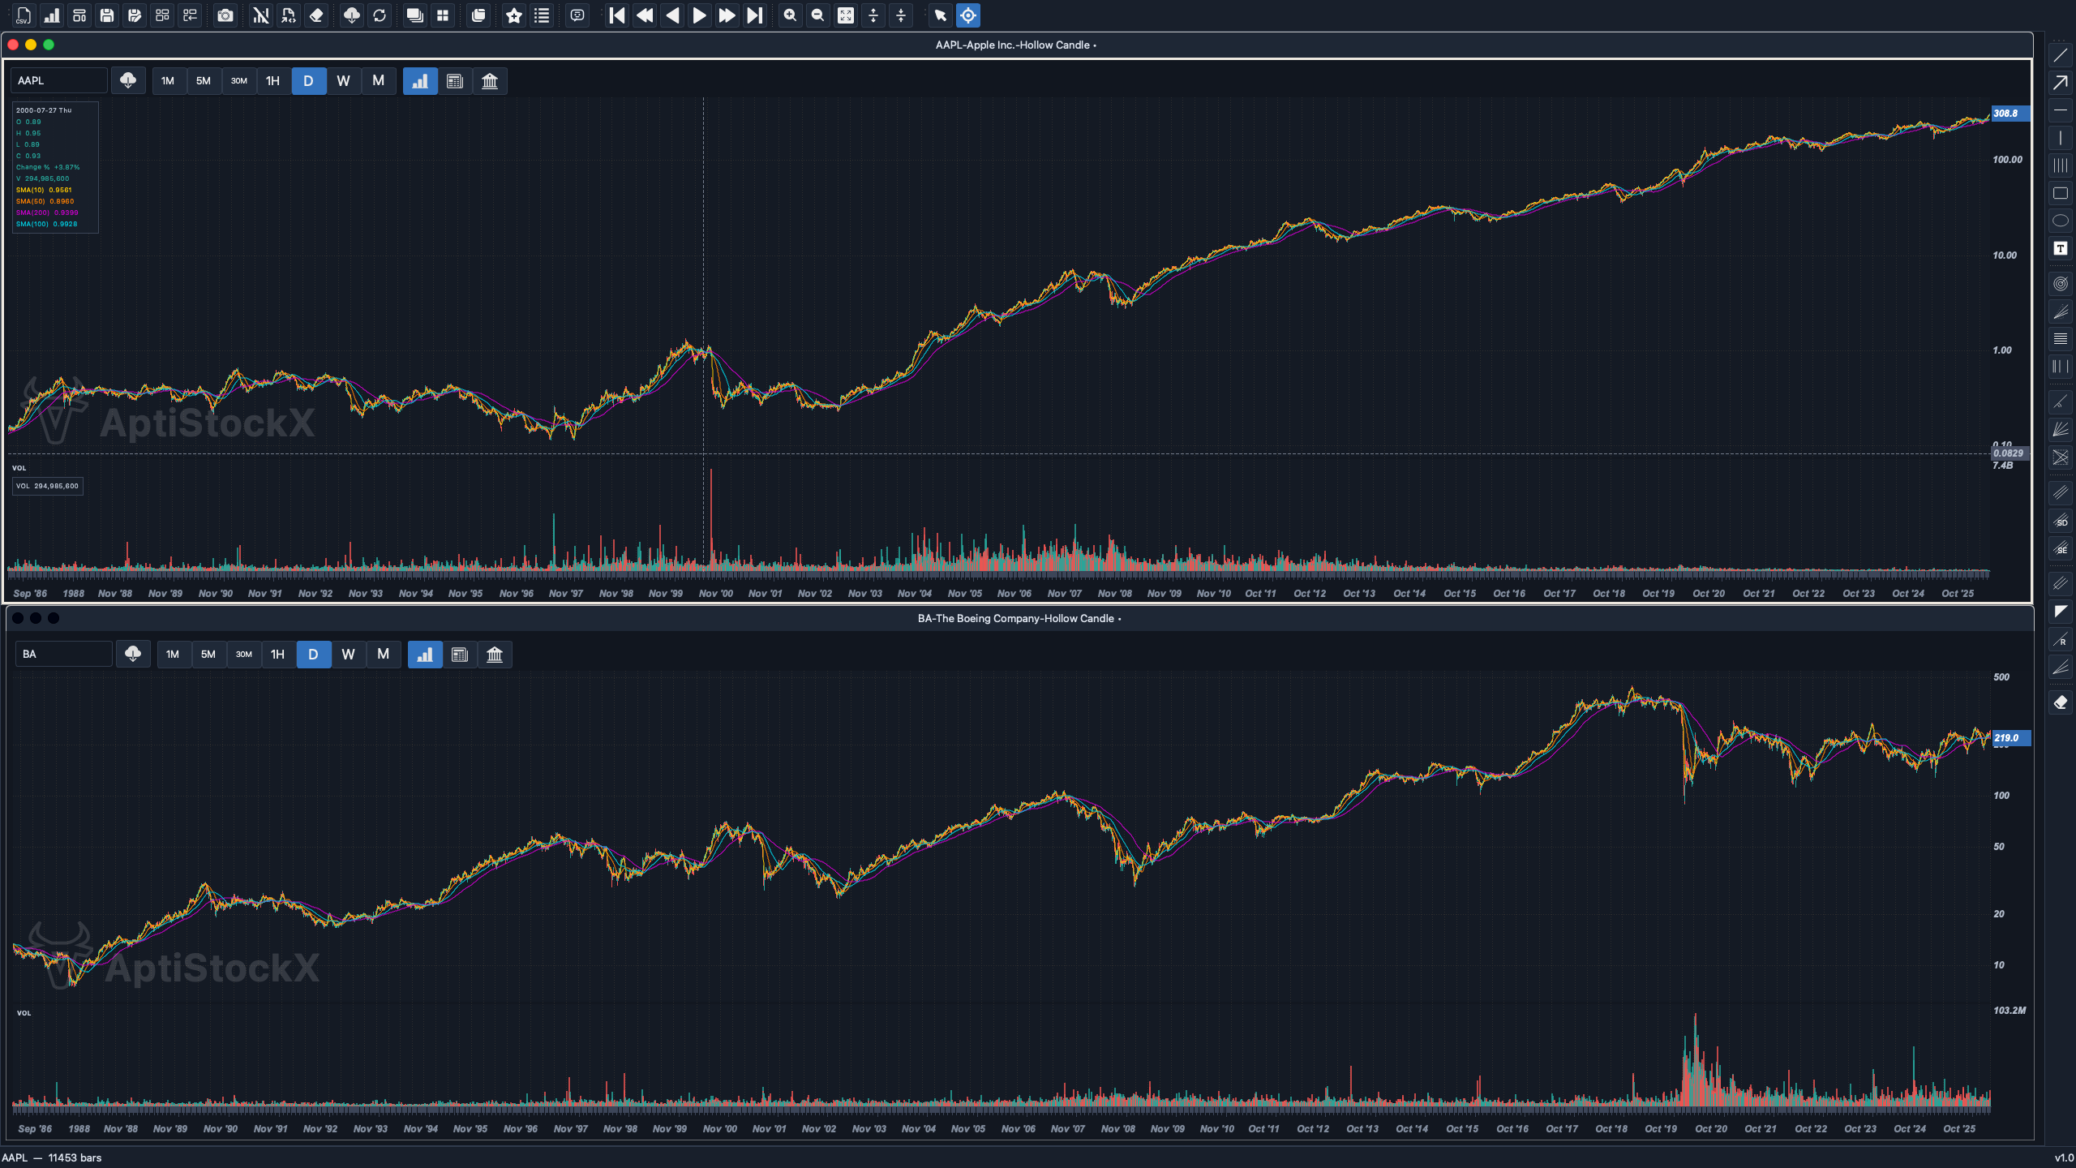Click the cloud download icon in top toolbar
Image resolution: width=2076 pixels, height=1168 pixels.
tap(352, 15)
